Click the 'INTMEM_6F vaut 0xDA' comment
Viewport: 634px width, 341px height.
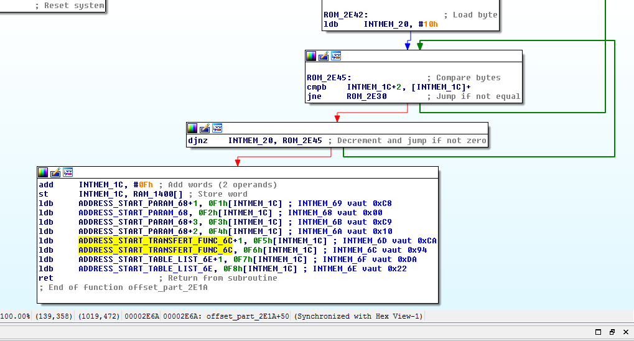click(x=370, y=259)
